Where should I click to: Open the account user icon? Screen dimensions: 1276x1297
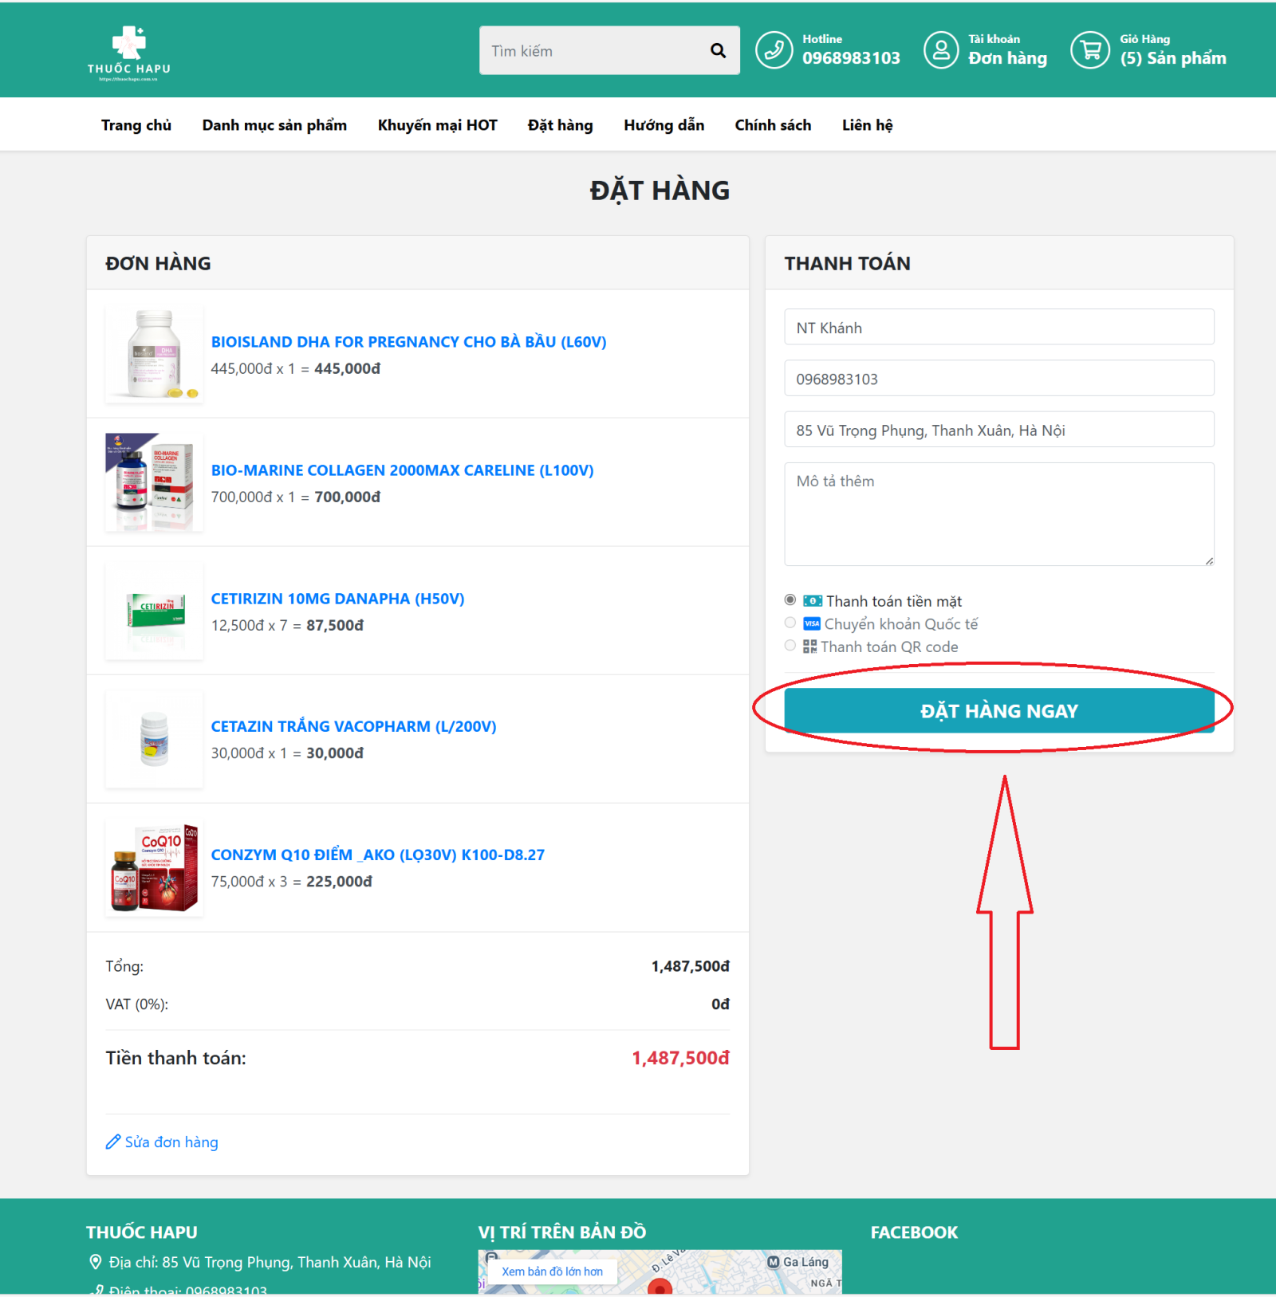coord(941,50)
